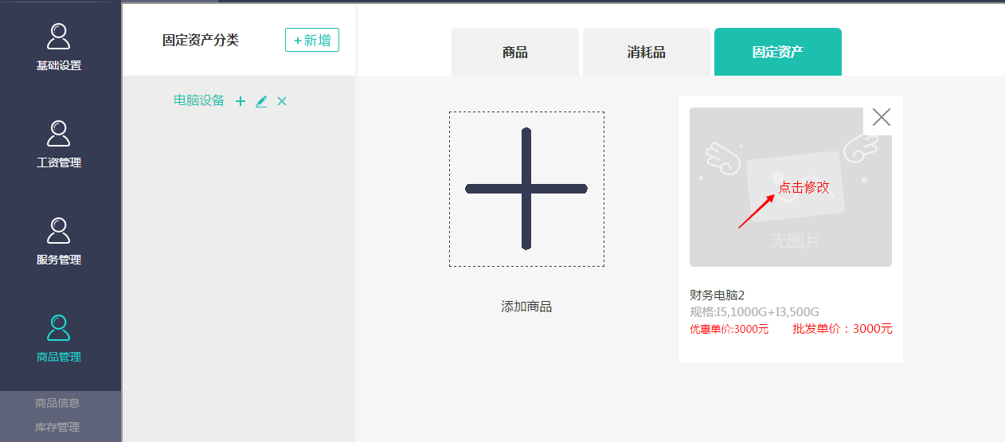Click the 财务电脑2 no-image thumbnail
The width and height of the screenshot is (1005, 442).
pos(791,187)
